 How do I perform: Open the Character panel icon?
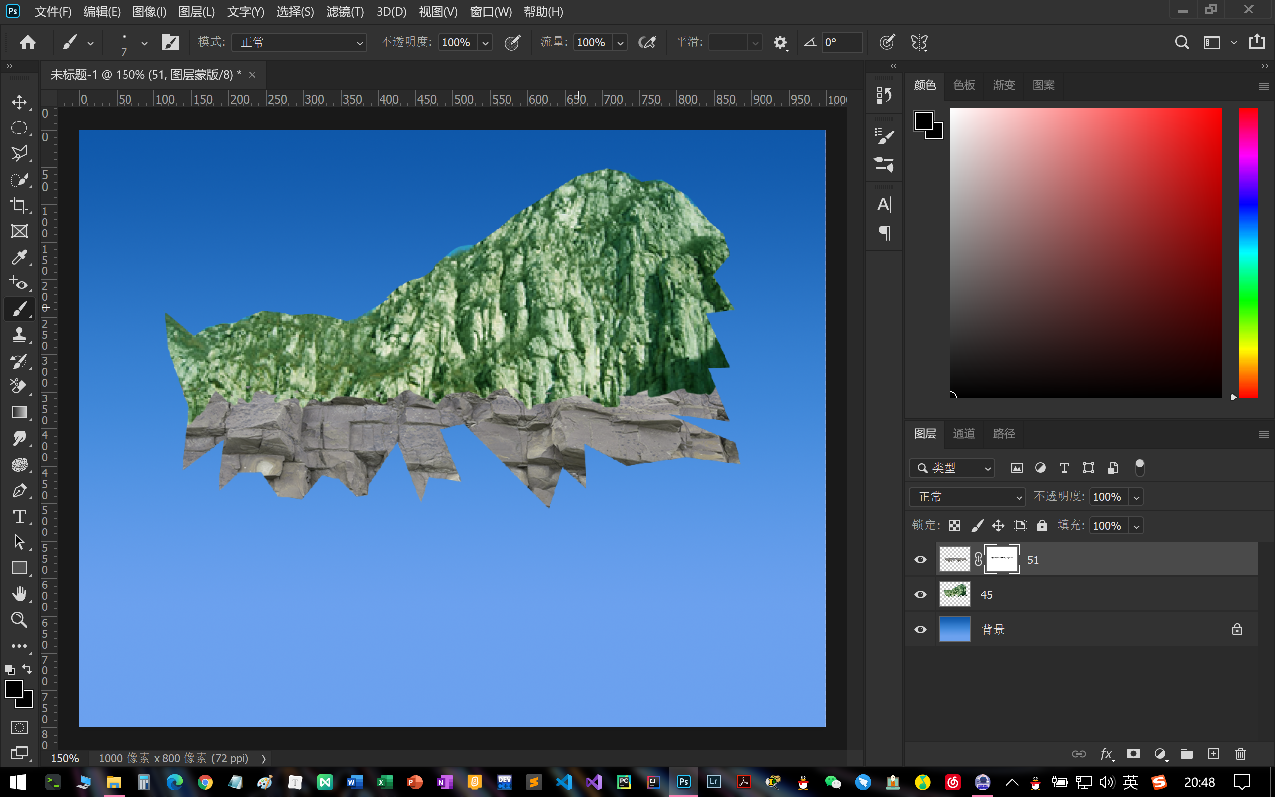click(884, 205)
